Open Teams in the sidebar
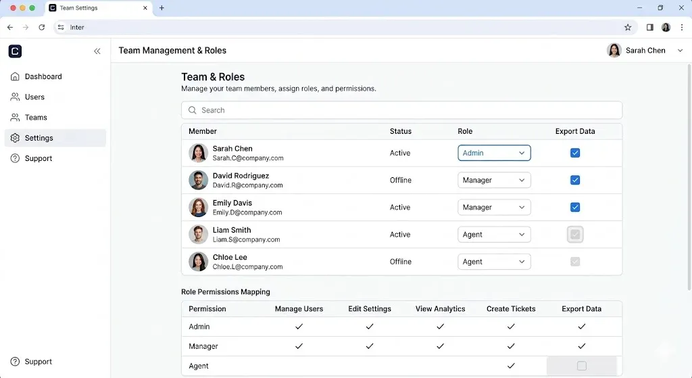The image size is (692, 378). [x=55, y=118]
